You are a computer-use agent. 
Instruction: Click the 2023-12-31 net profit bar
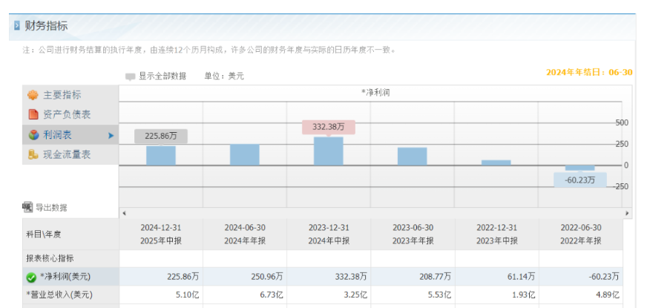click(328, 151)
